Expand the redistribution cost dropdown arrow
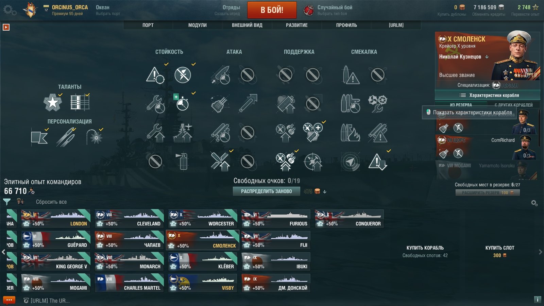Screen dimensions: 544x306 tap(325, 192)
